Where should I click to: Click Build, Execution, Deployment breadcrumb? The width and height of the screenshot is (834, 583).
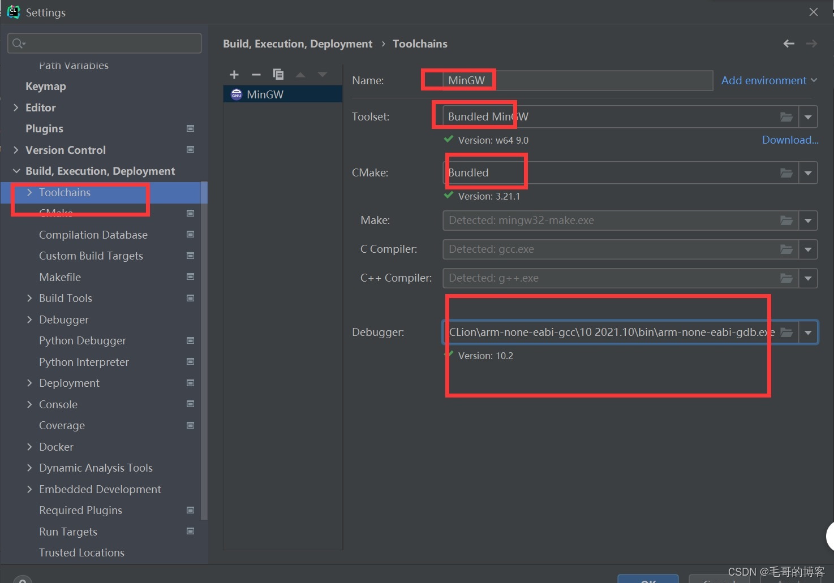[298, 44]
